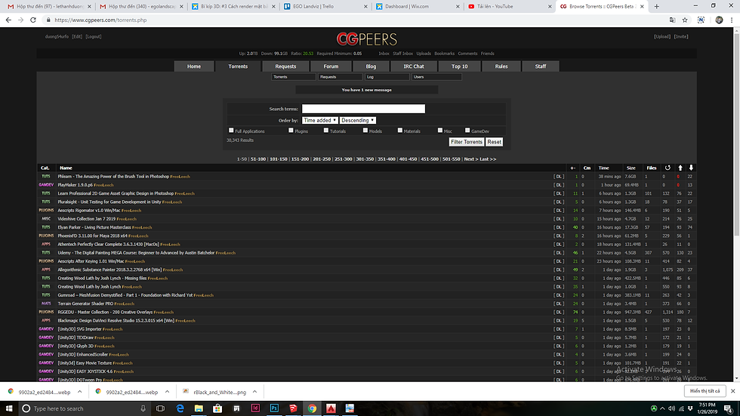This screenshot has width=740, height=416.
Task: Expand options for first 9902a2 webp download
Action: pos(80,392)
